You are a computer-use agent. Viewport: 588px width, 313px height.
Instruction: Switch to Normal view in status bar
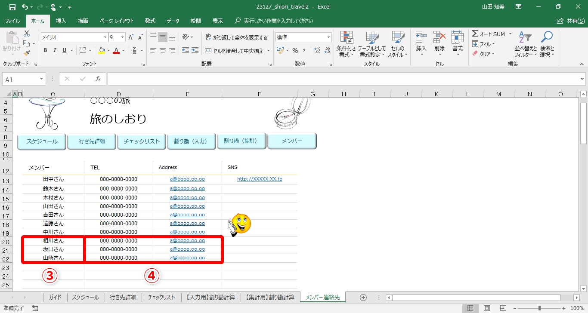pos(470,308)
